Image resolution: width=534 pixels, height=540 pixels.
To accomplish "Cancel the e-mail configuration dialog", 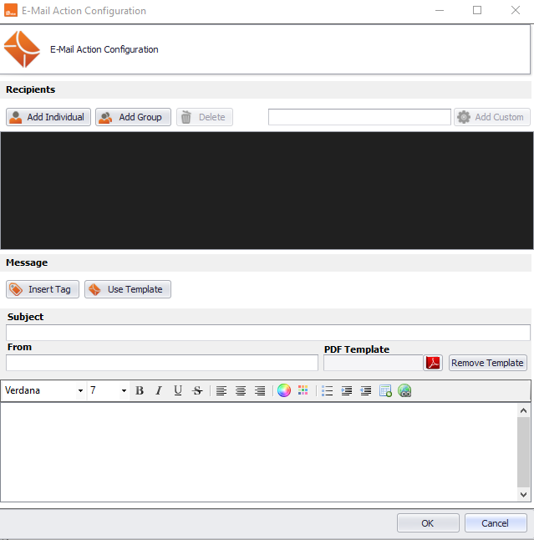I will click(x=496, y=523).
